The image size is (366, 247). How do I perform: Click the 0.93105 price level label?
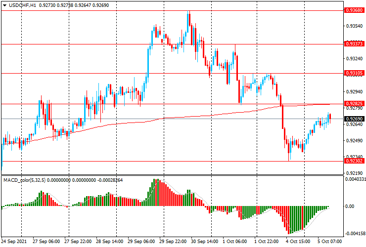354,73
